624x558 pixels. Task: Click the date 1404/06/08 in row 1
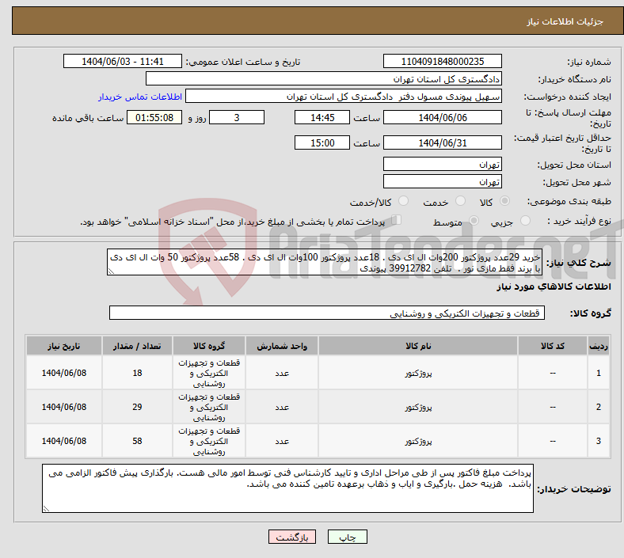point(64,373)
